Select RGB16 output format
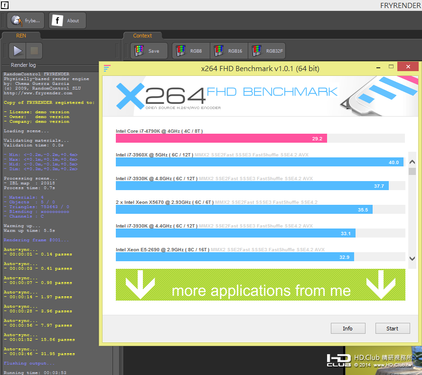 [x=229, y=51]
